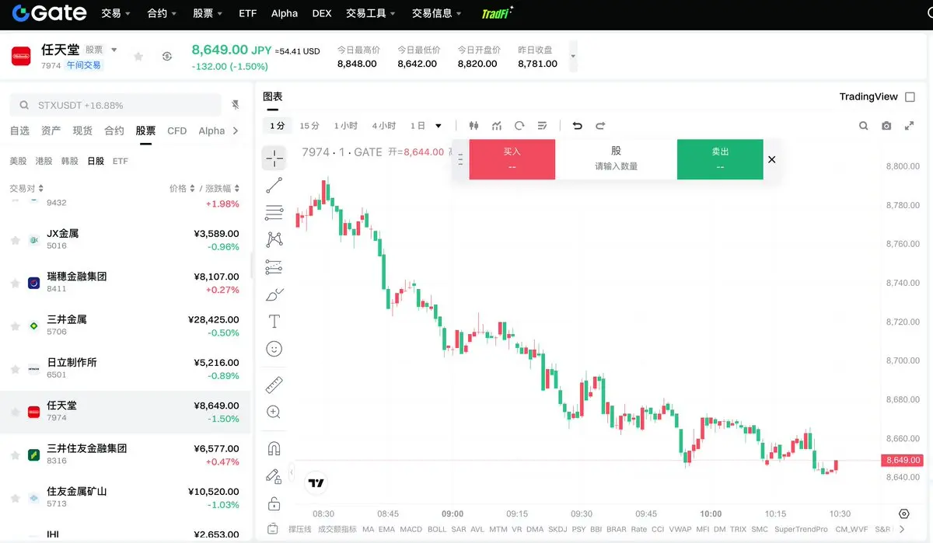Take a chart snapshot with camera
Screen dimensions: 933x543
(886, 126)
